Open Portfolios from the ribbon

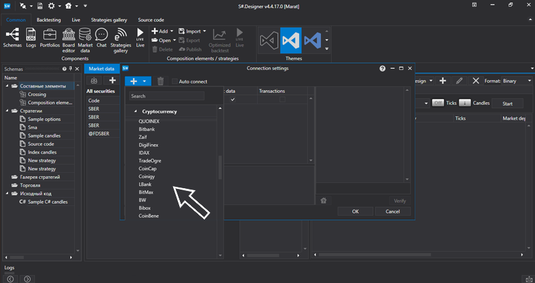pos(49,34)
